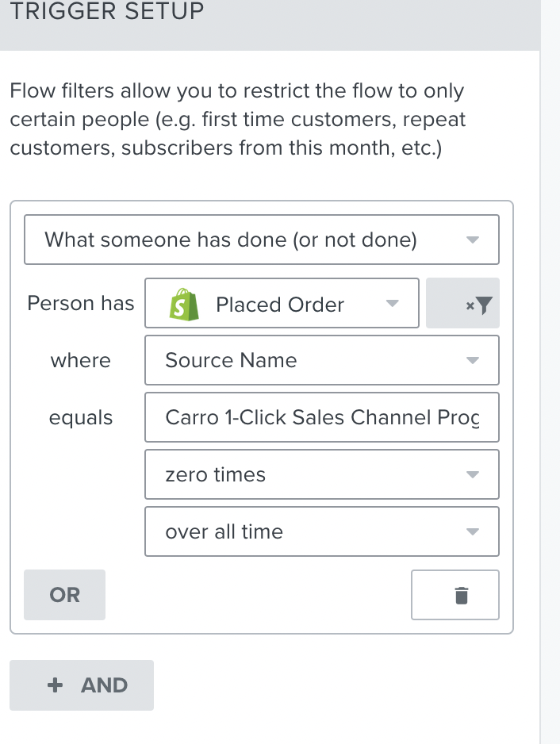Viewport: 560px width, 744px height.
Task: Click the 'Person has' label
Action: 81,304
